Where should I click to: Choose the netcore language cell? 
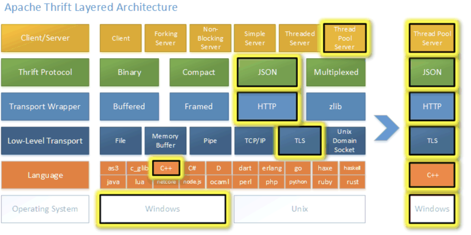point(166,182)
